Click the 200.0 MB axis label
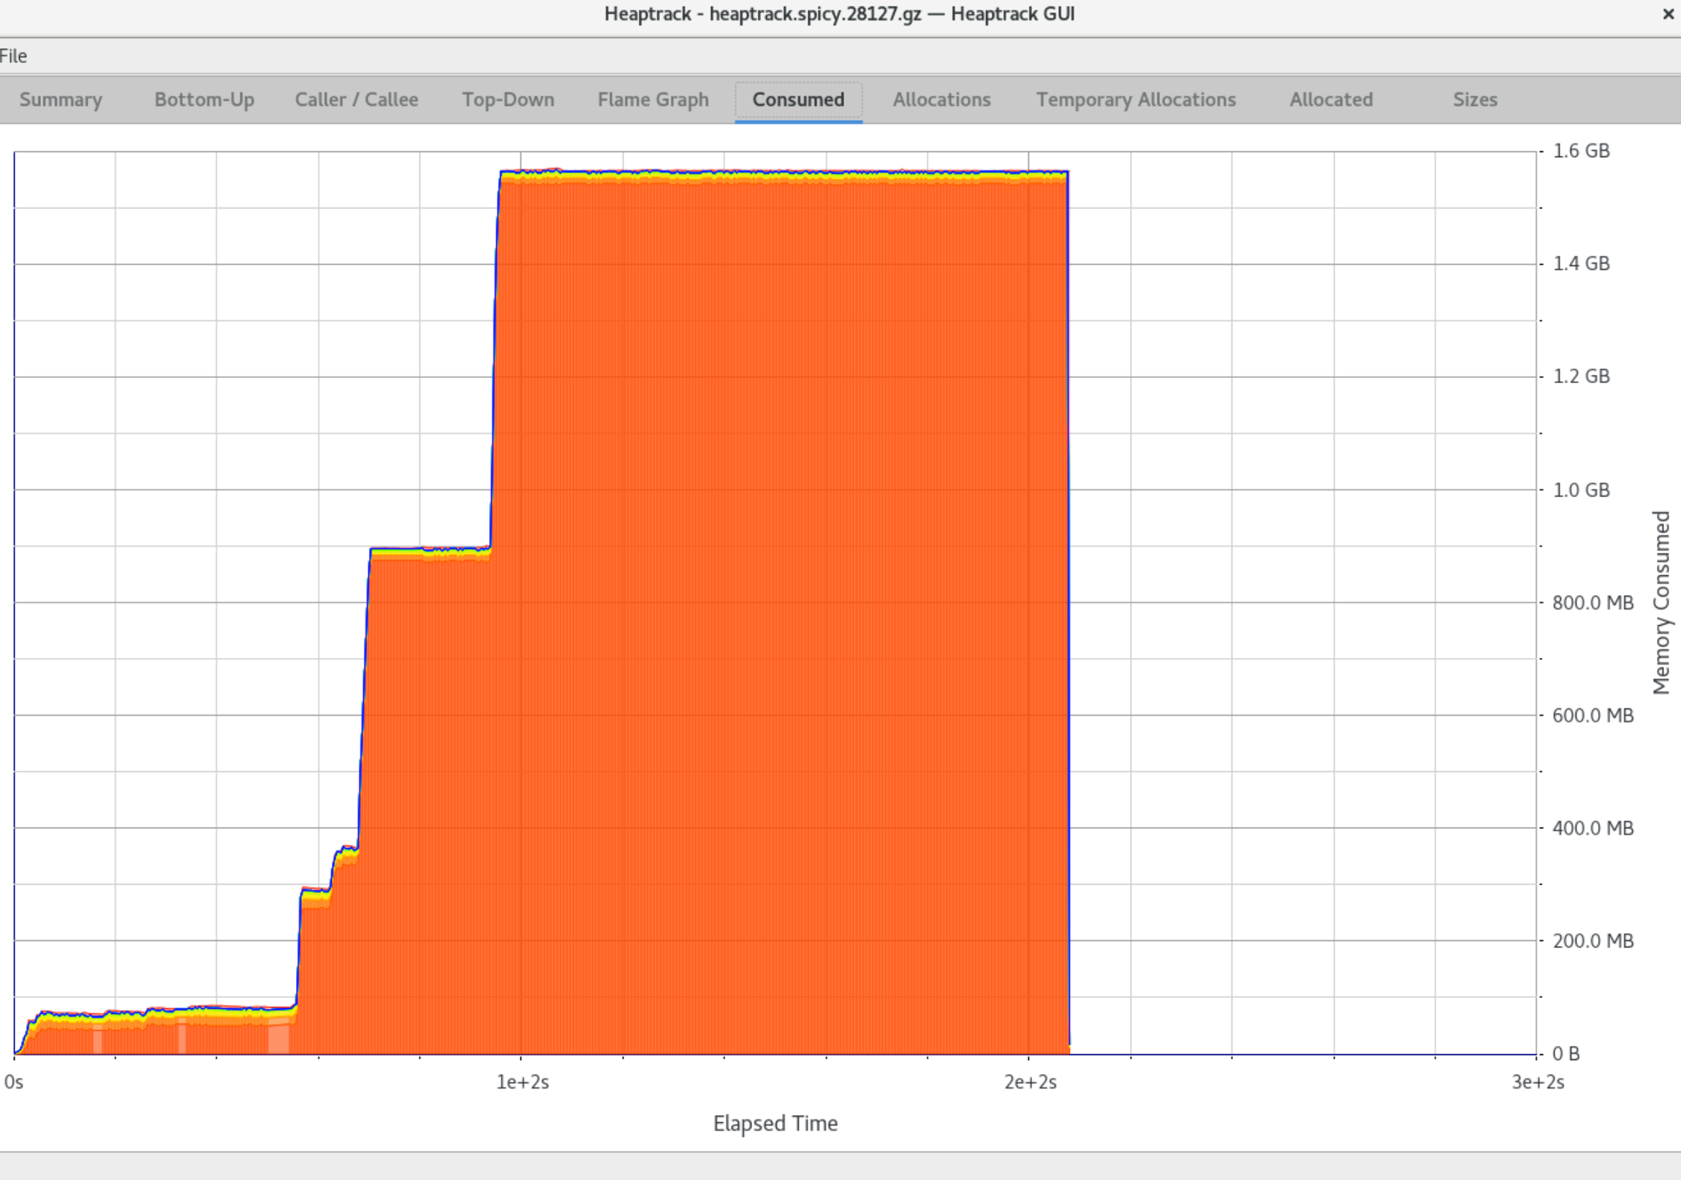1681x1180 pixels. [1593, 941]
